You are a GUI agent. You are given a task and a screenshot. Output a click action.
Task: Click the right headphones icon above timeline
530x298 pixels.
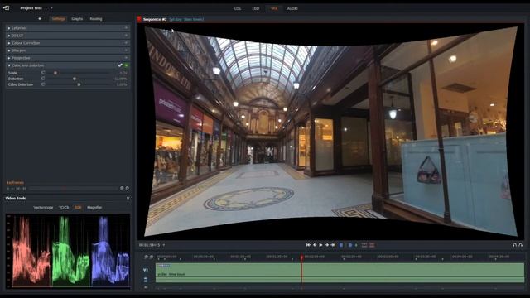pos(521,245)
